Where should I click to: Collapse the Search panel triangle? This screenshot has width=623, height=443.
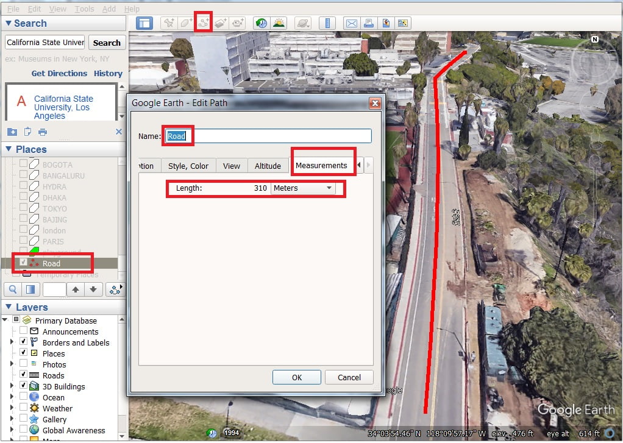[x=9, y=23]
